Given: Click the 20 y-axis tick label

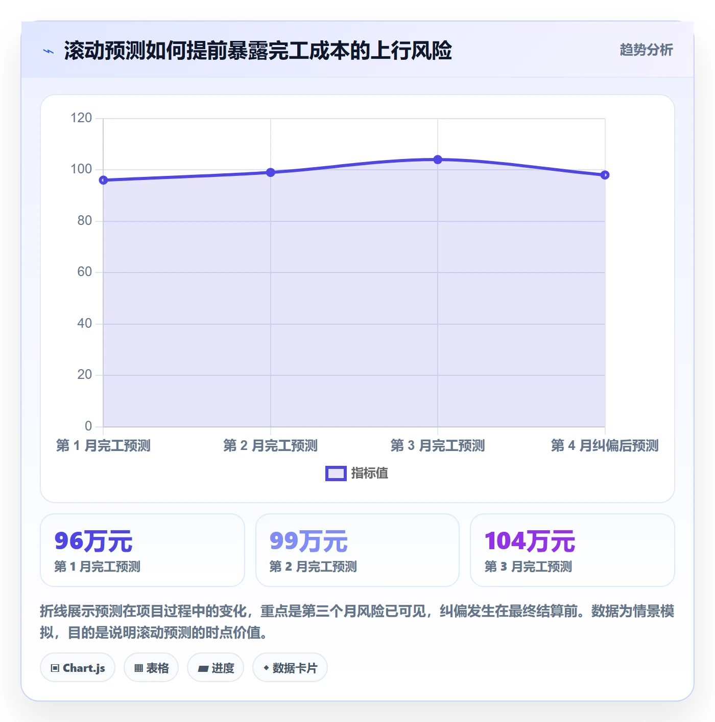Looking at the screenshot, I should 85,375.
